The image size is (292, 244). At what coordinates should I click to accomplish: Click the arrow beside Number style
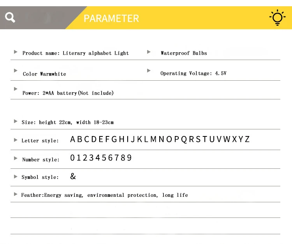pos(16,158)
